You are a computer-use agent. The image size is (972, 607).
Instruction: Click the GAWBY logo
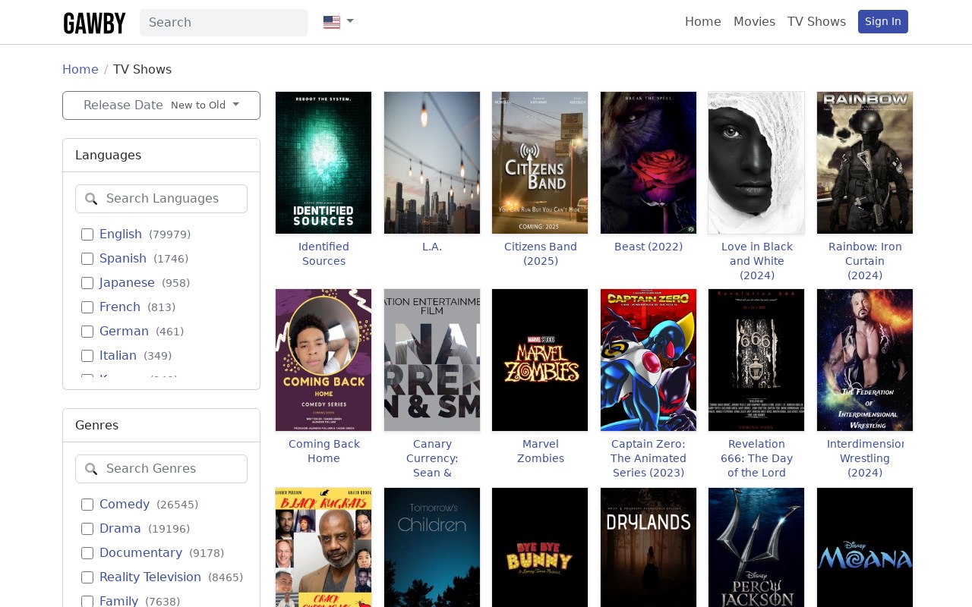[94, 23]
